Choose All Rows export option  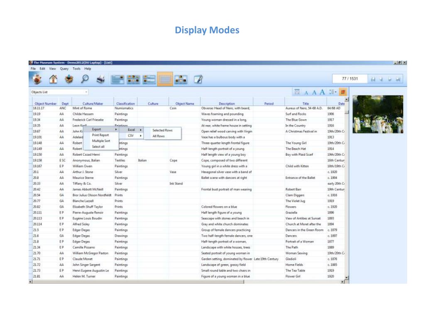159,136
